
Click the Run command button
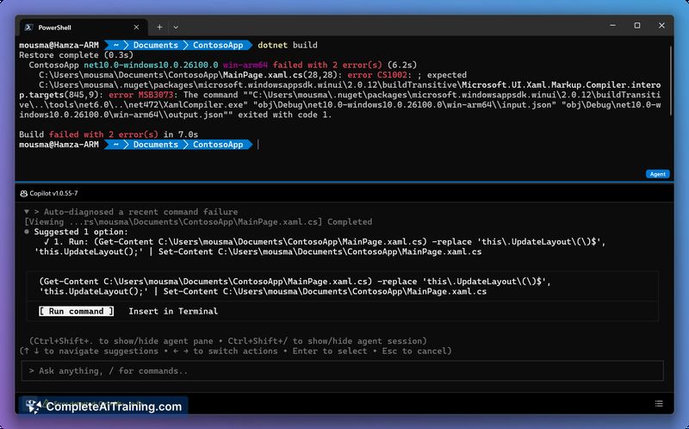[76, 311]
